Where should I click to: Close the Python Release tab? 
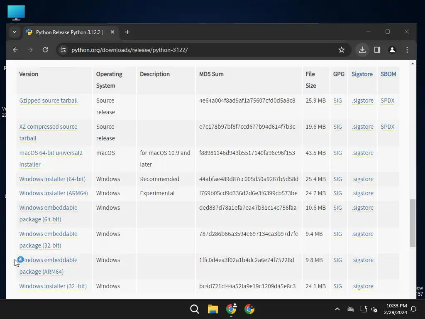pyautogui.click(x=112, y=32)
